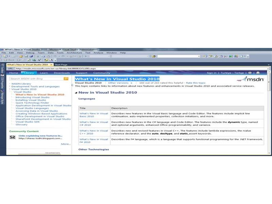Click the Open File folder icon
Viewport: 272px width, 204px height.
click(x=21, y=56)
